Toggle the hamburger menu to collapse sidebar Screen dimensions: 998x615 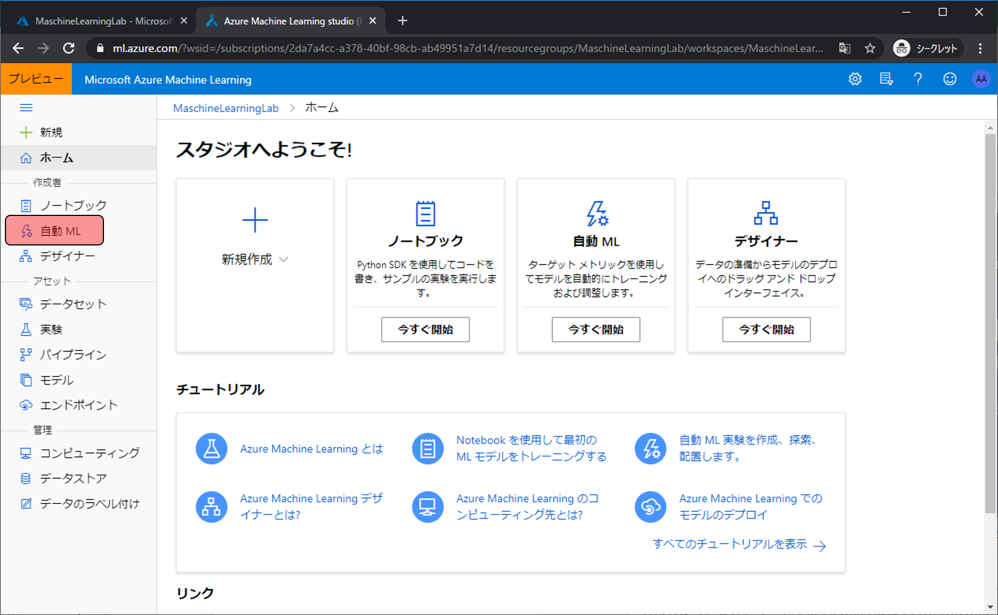click(26, 108)
